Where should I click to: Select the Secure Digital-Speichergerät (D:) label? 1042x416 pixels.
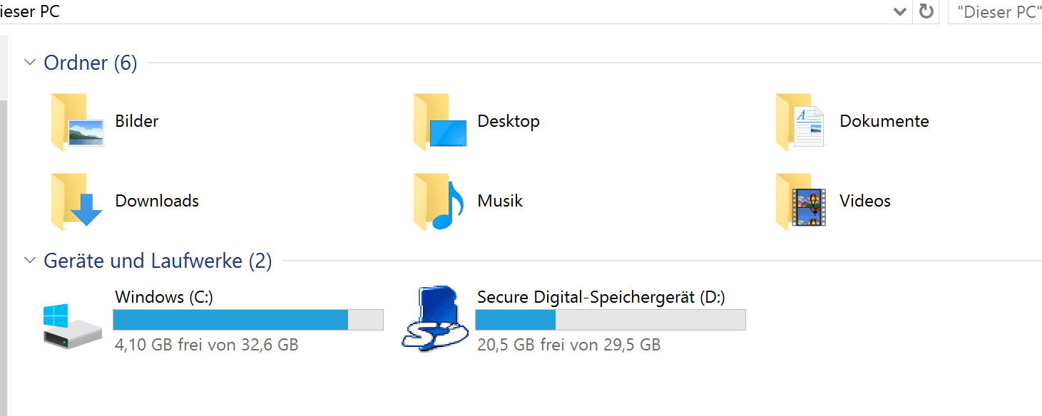pyautogui.click(x=601, y=297)
